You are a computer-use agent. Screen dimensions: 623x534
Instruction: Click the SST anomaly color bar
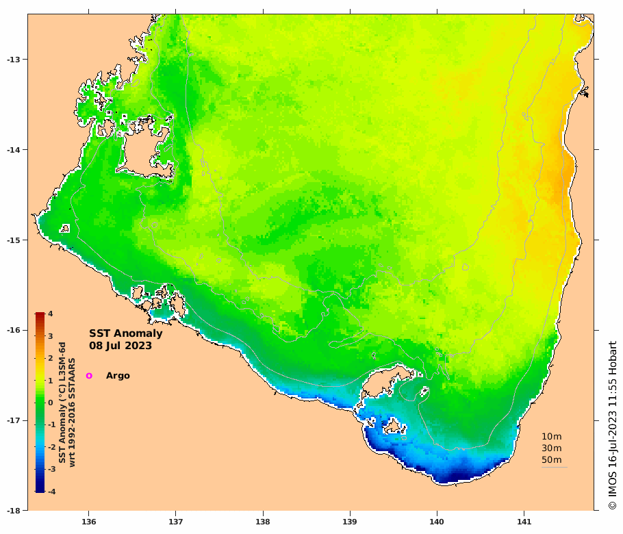tap(40, 403)
